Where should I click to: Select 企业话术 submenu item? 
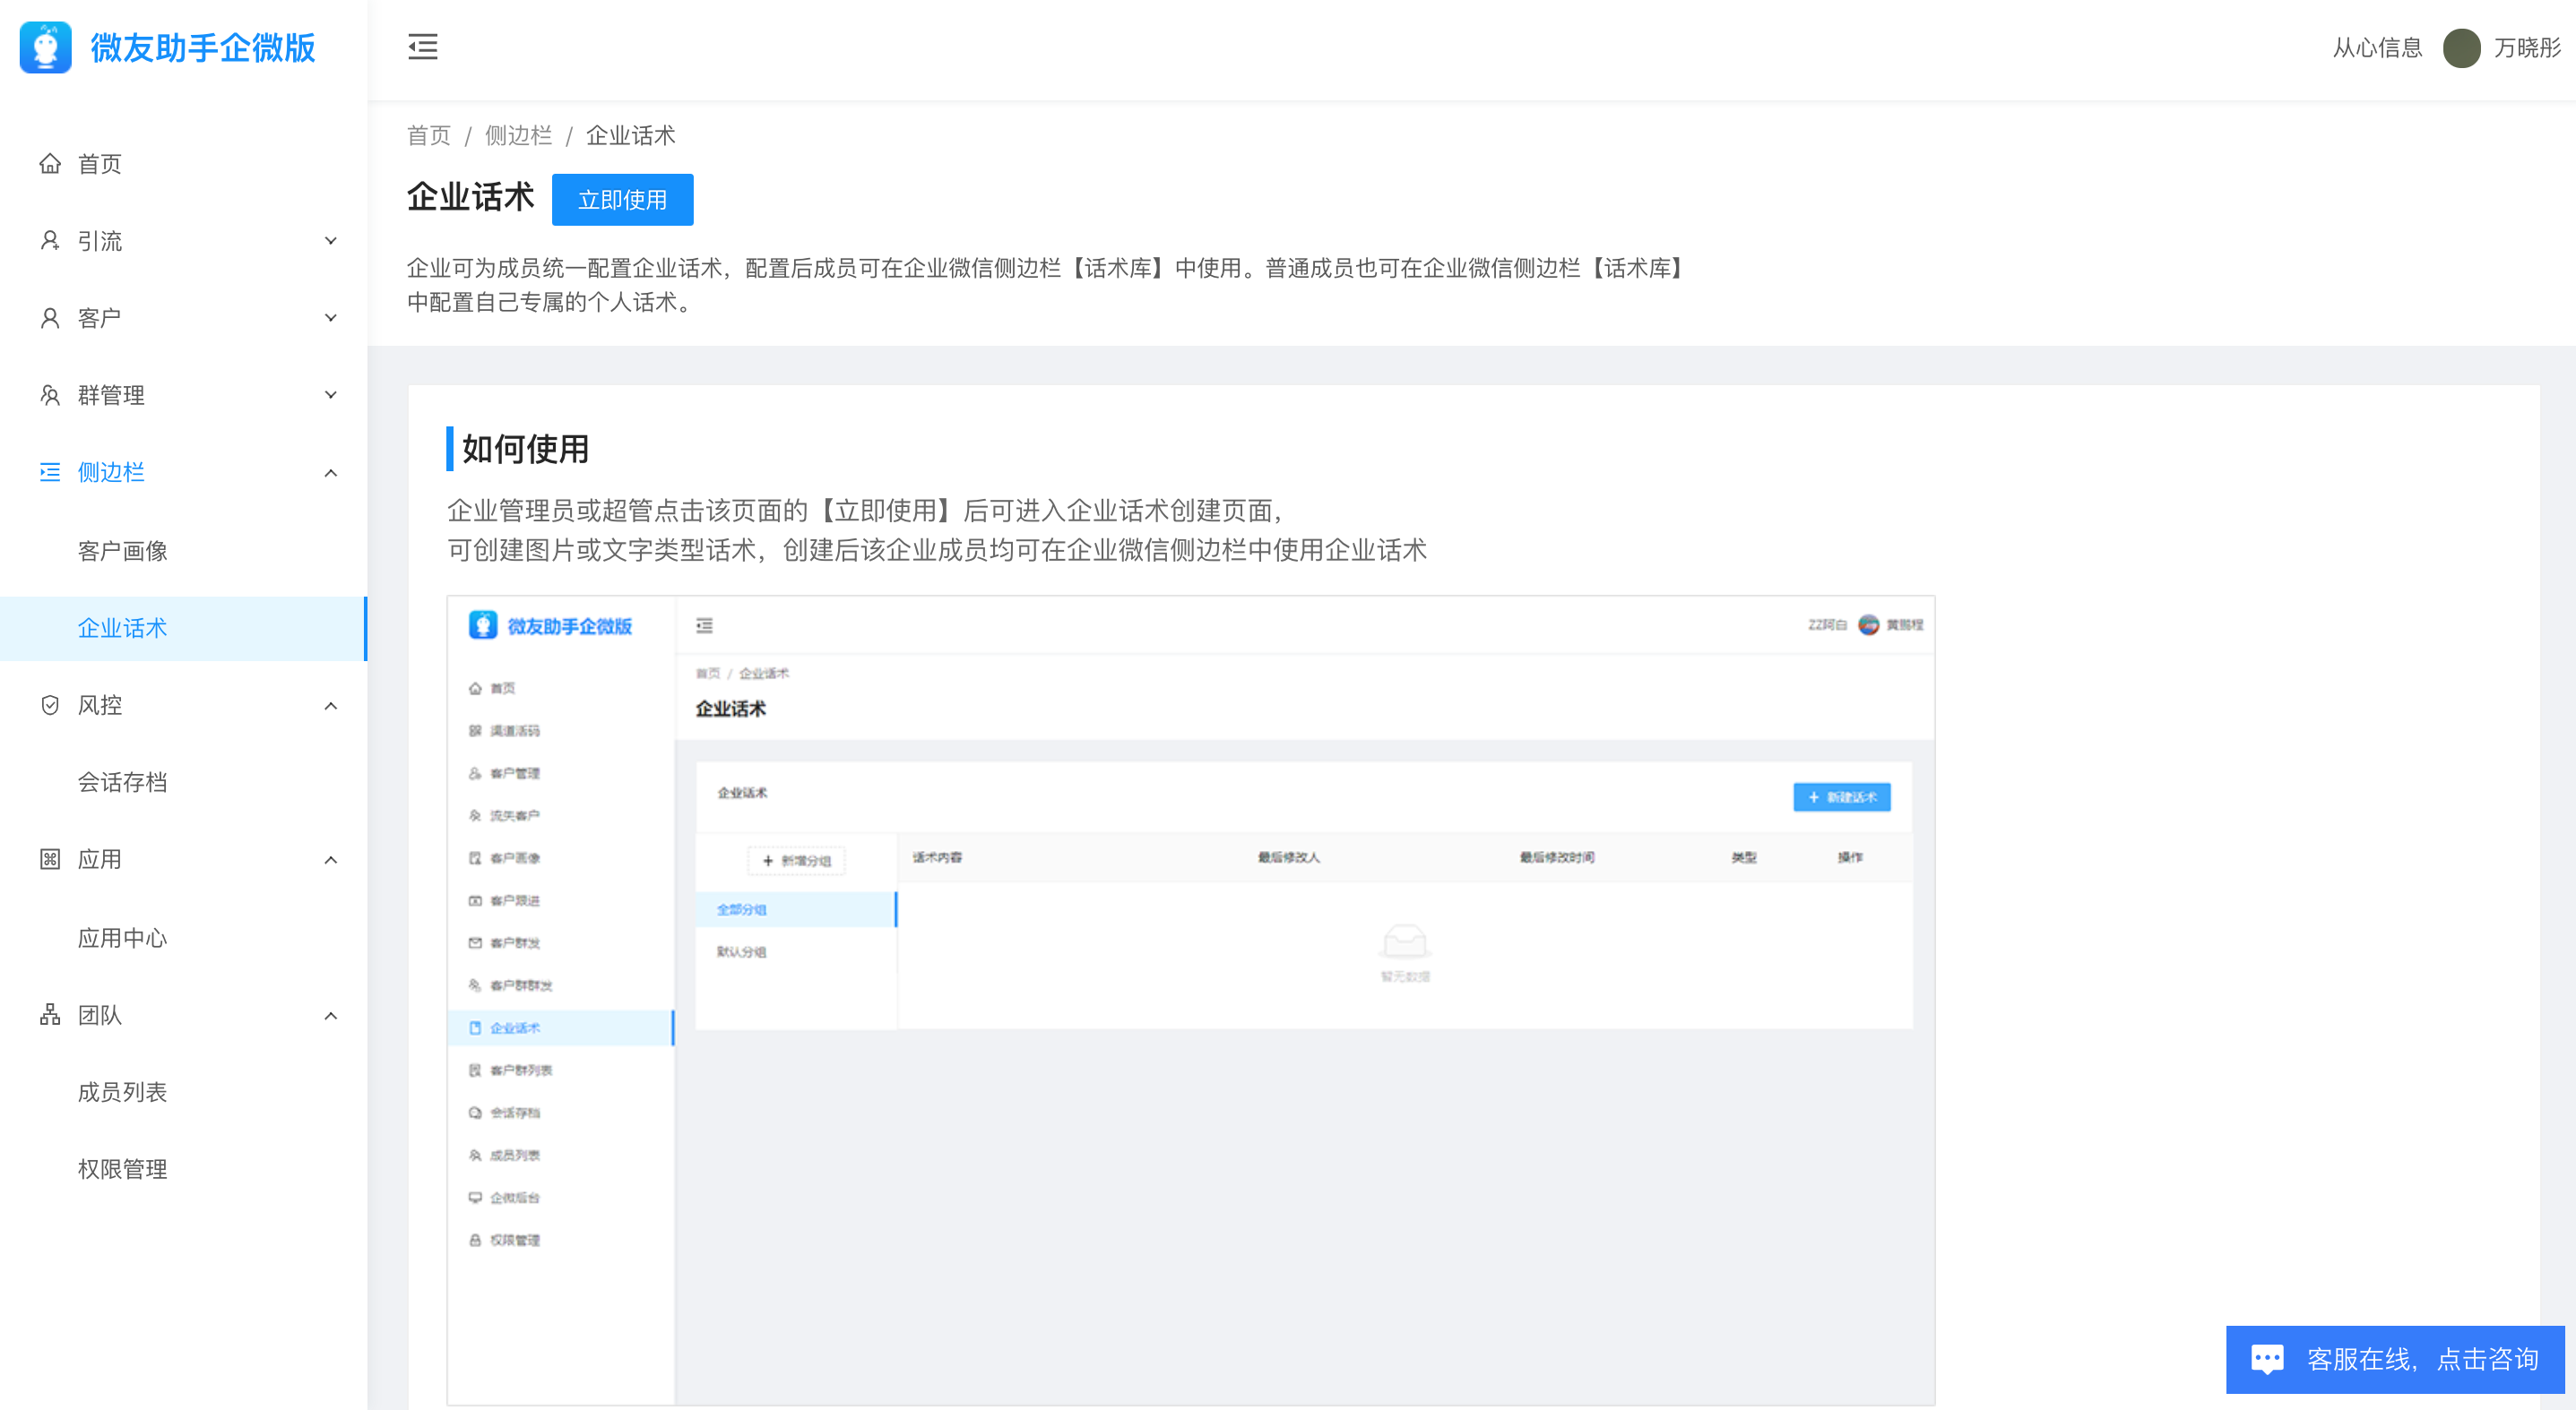(x=184, y=628)
